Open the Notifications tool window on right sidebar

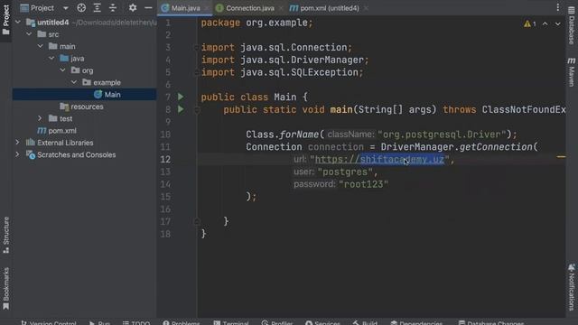(x=572, y=287)
